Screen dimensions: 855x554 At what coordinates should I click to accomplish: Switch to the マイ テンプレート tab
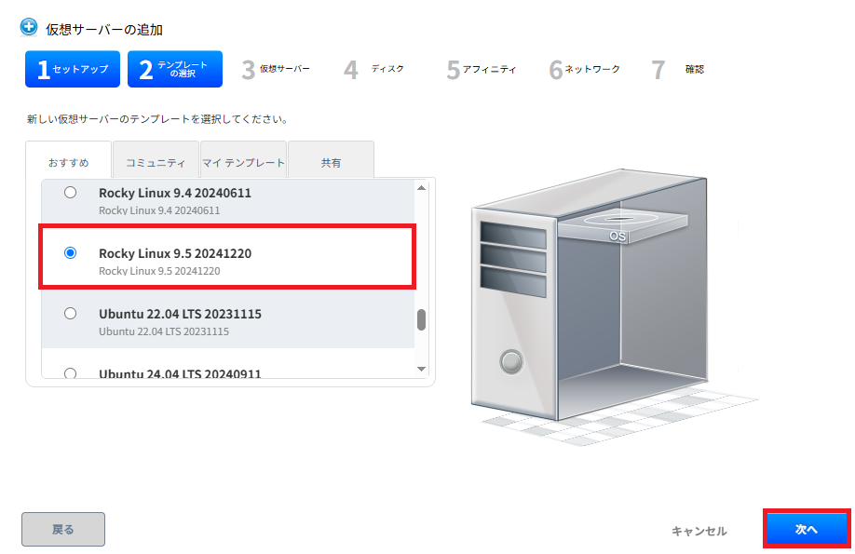tap(243, 162)
